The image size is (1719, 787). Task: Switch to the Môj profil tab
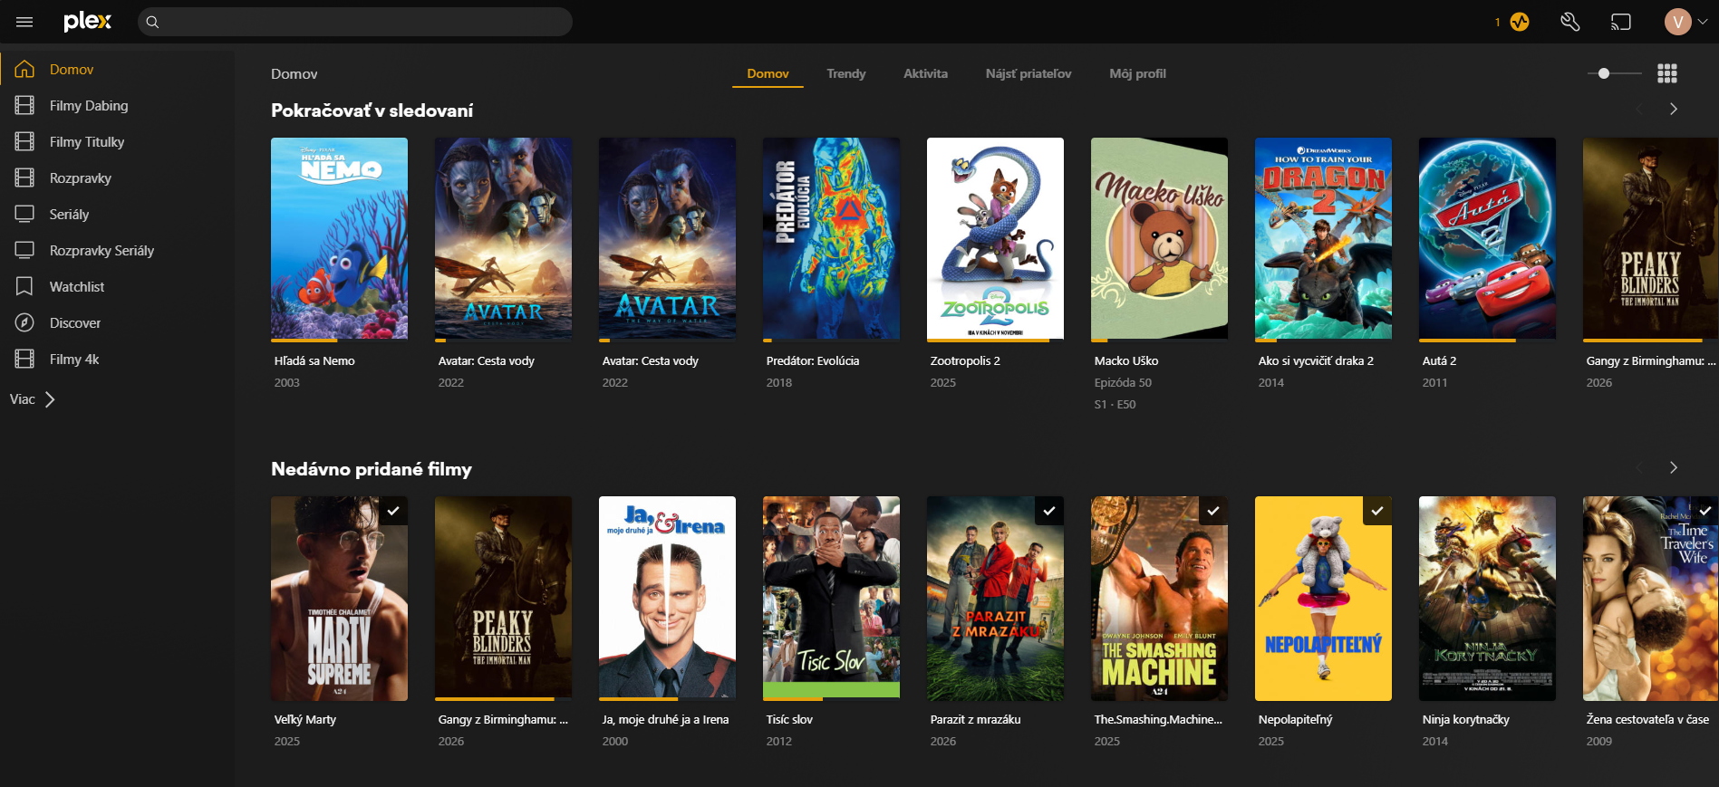pyautogui.click(x=1137, y=73)
